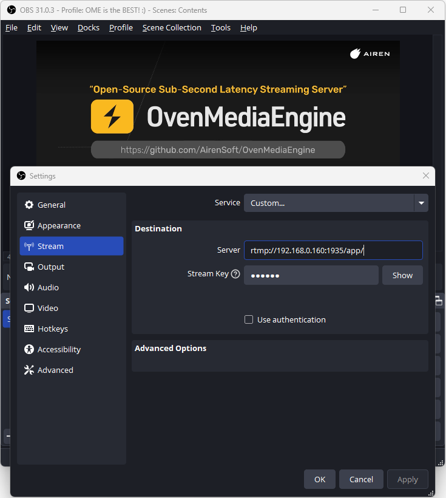Image resolution: width=446 pixels, height=498 pixels.
Task: Expand the Service dropdown arrow
Action: pyautogui.click(x=421, y=203)
